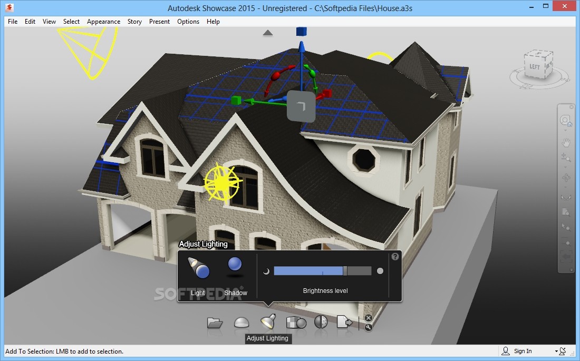Click the Autodesk Showcase app icon in title bar
Image resolution: width=580 pixels, height=361 pixels.
(9, 7)
